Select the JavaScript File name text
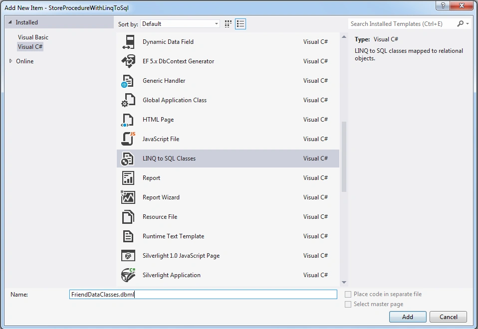 [161, 139]
